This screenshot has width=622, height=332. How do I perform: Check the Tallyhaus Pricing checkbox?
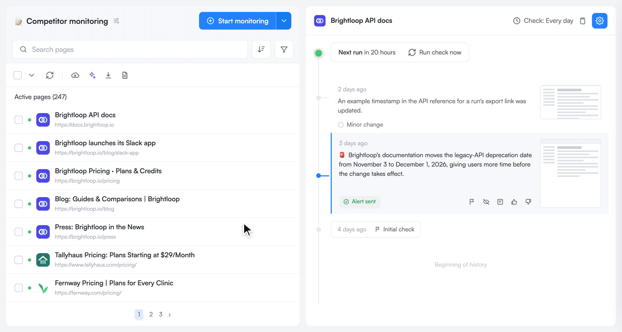(19, 260)
